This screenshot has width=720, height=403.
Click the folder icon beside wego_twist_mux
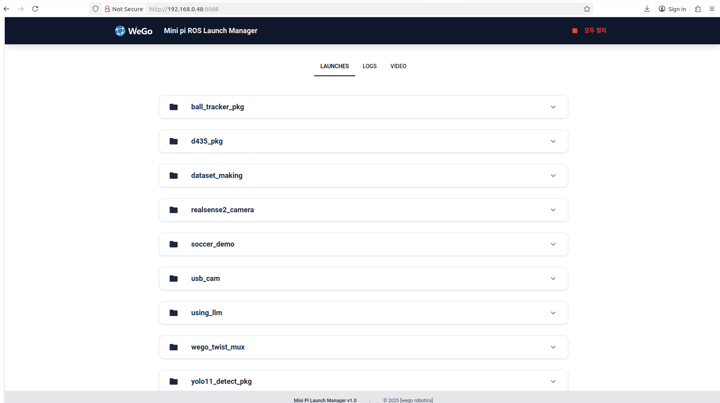[x=173, y=347]
